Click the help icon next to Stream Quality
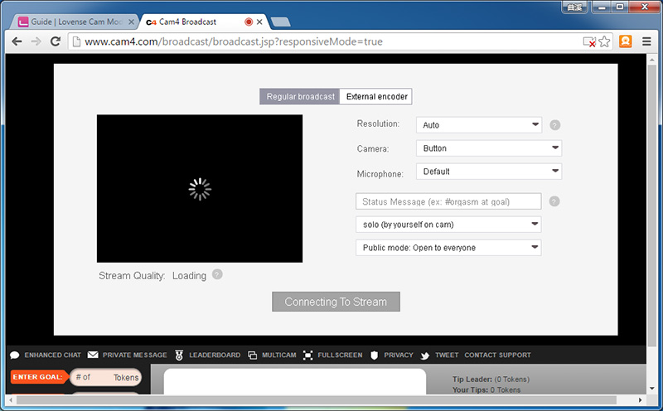Screen dimensions: 663x411 (x=217, y=274)
